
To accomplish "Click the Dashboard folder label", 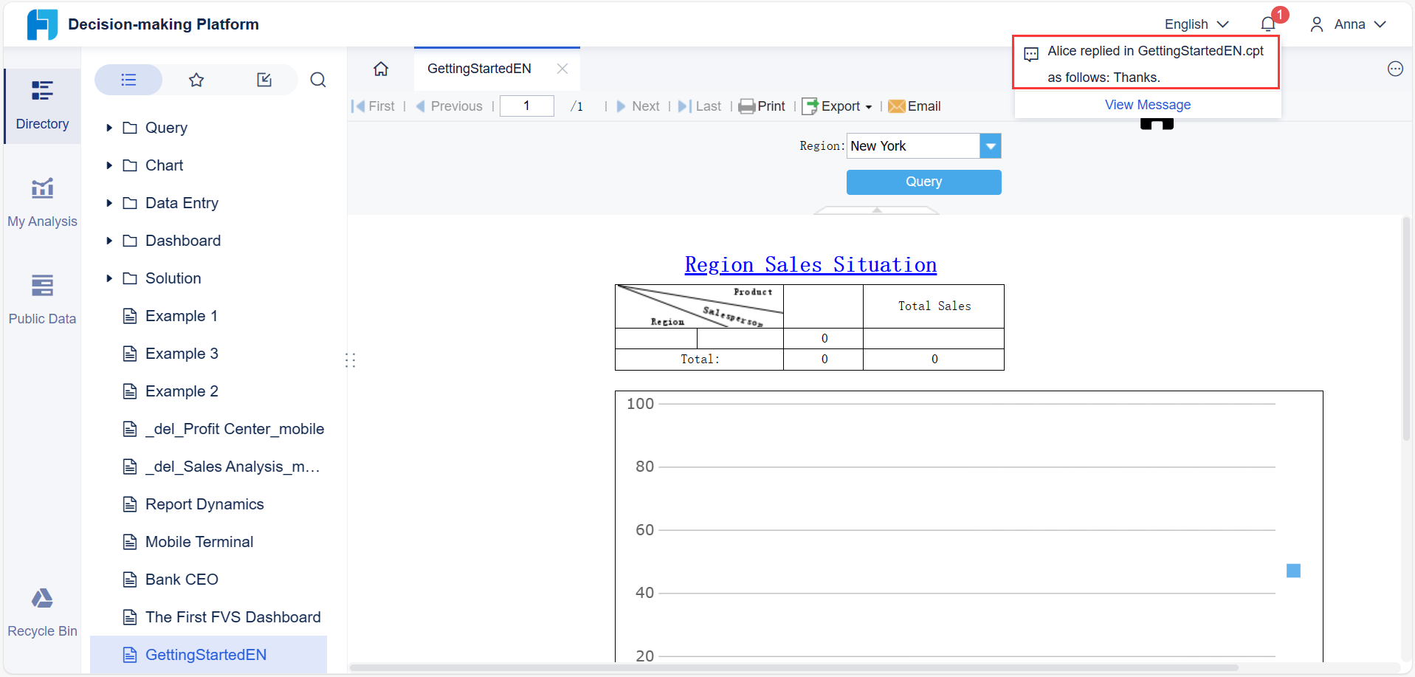I will [x=183, y=241].
